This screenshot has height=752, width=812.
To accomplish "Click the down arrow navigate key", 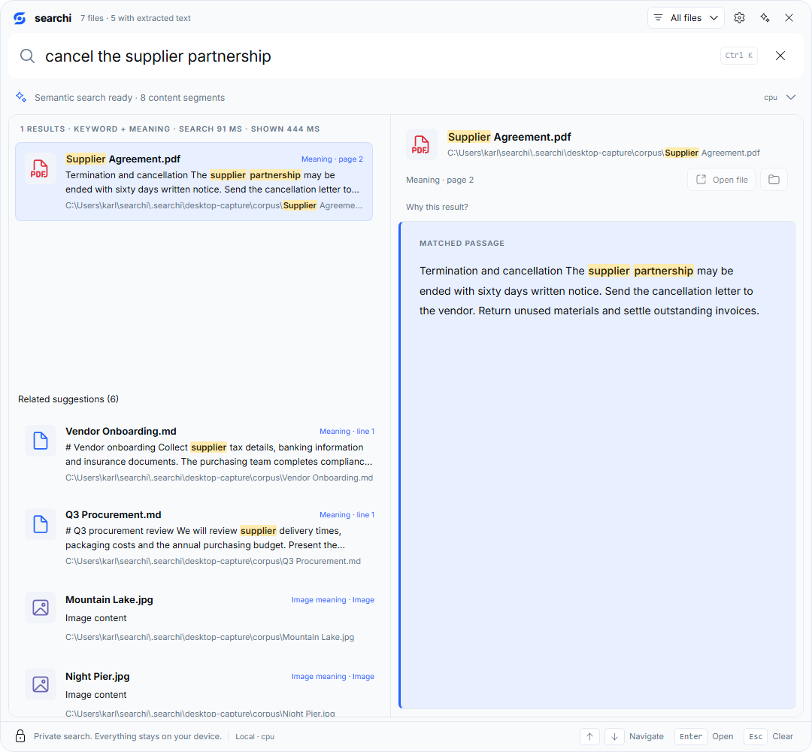I will pyautogui.click(x=615, y=736).
